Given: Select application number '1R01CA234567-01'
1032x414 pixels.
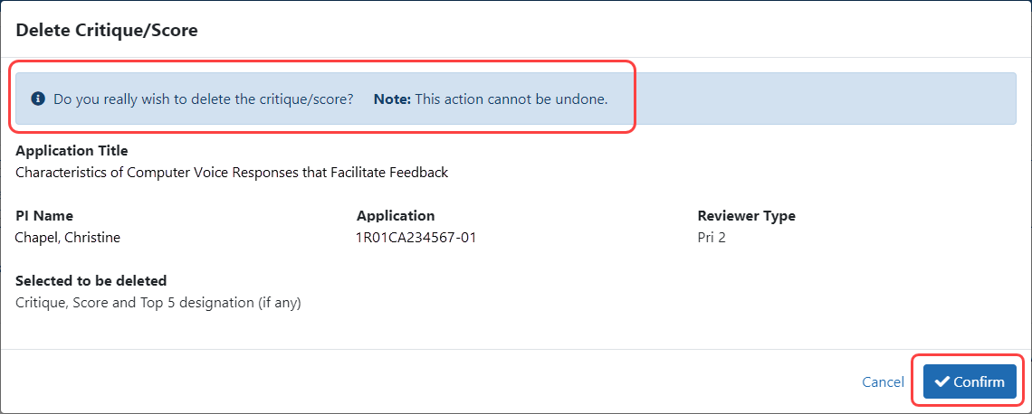Looking at the screenshot, I should pos(416,237).
